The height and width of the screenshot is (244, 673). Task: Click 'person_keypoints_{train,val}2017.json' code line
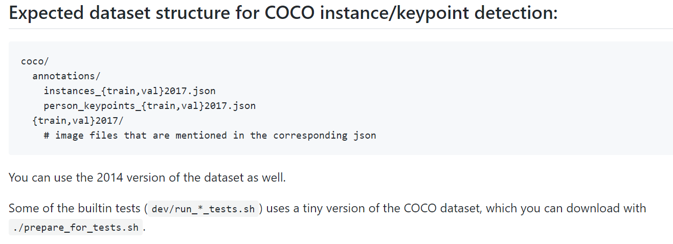click(149, 106)
